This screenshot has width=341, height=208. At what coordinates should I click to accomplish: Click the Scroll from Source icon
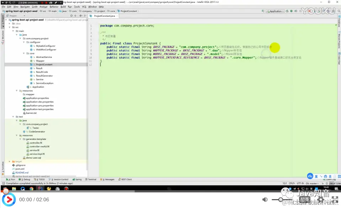tap(71, 16)
